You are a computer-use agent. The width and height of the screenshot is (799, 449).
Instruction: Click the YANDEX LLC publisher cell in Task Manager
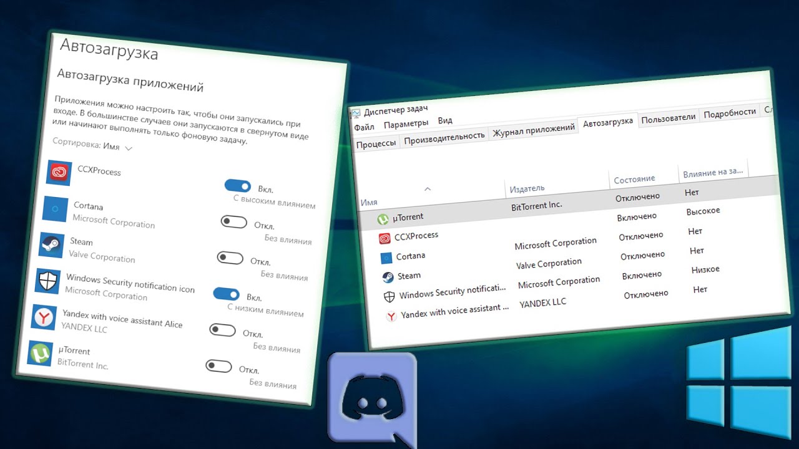[543, 304]
